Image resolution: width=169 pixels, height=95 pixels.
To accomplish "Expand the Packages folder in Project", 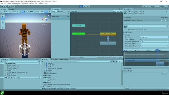I will coord(42,86).
